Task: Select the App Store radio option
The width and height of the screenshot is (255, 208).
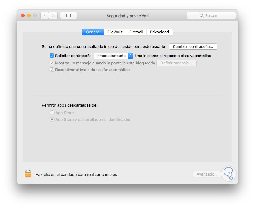Action: point(52,113)
